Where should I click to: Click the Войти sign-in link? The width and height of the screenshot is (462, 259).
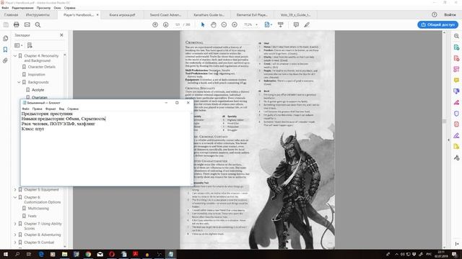tap(450, 14)
